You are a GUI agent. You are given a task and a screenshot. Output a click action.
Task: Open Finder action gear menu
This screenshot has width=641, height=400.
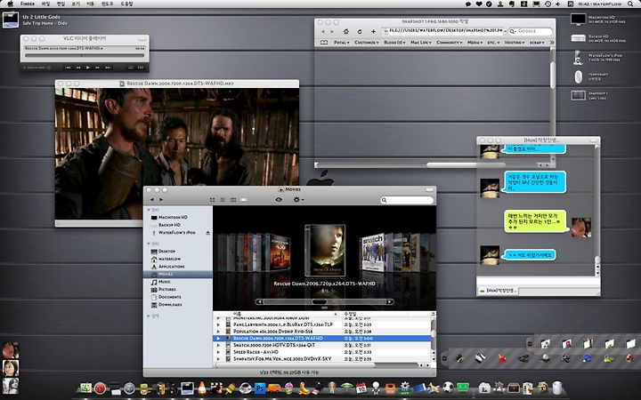coord(298,200)
